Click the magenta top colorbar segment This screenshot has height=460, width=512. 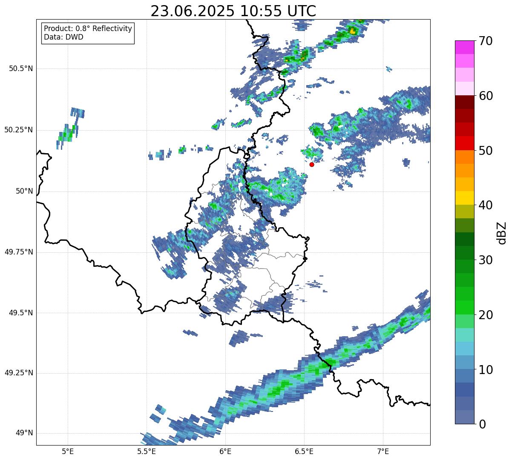tap(464, 47)
